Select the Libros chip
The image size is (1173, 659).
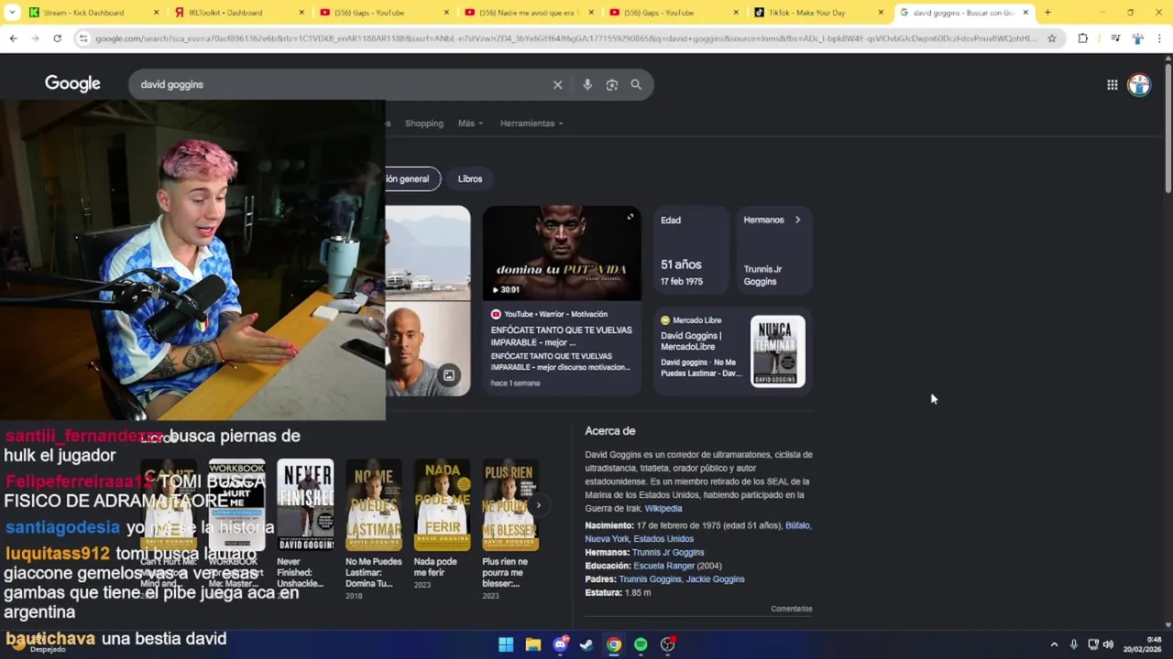coord(470,178)
